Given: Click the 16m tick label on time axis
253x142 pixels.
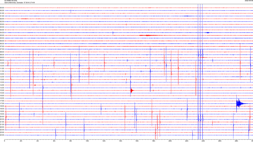Looking at the screenshot, I should (x=137, y=141).
